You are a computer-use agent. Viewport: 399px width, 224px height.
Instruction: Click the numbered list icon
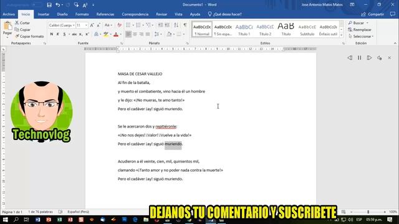pos(138,25)
